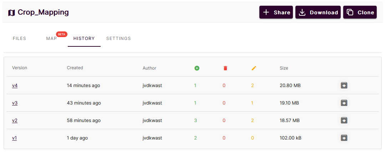Clone the Crop_Mapping project
This screenshot has height=152, width=386.
[360, 12]
